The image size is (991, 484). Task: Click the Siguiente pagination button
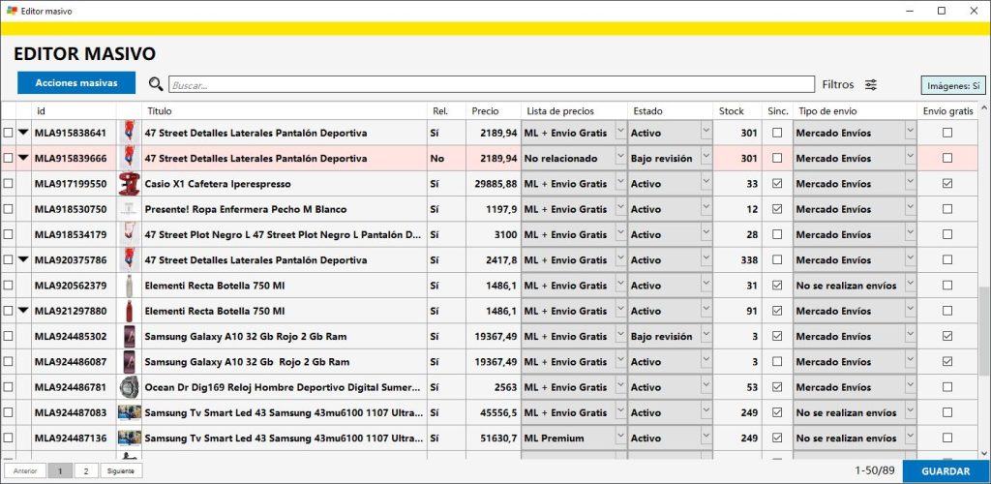click(121, 471)
